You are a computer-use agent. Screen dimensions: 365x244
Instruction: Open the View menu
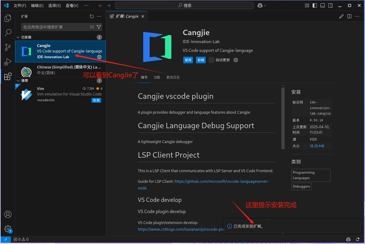[x=72, y=5]
